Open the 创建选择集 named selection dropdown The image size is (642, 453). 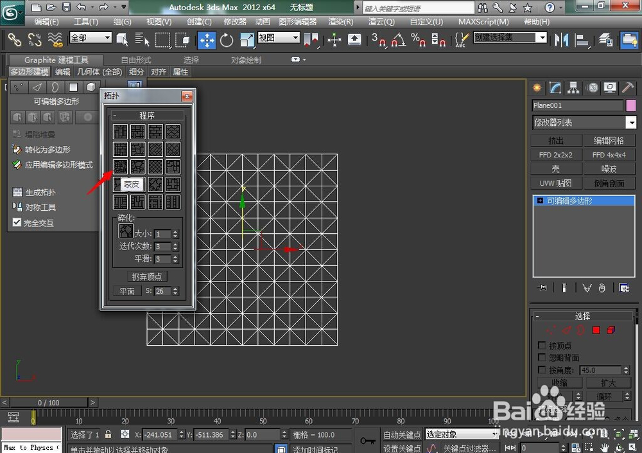[510, 38]
